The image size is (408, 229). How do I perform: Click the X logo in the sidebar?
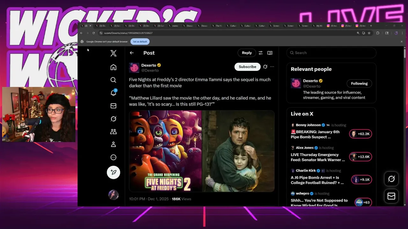point(113,53)
